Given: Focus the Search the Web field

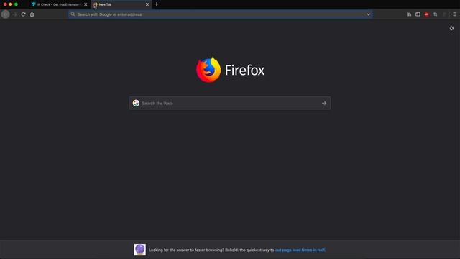Looking at the screenshot, I should click(230, 103).
